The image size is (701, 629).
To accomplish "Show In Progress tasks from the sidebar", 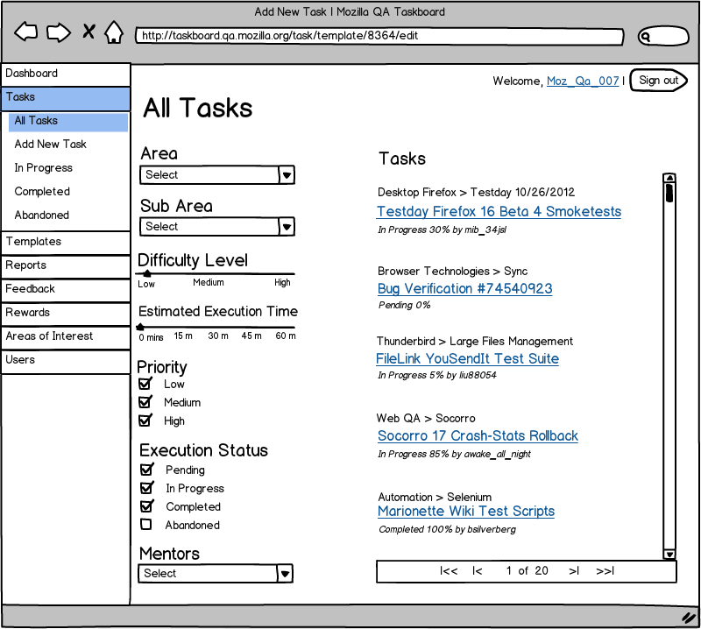I will [43, 167].
